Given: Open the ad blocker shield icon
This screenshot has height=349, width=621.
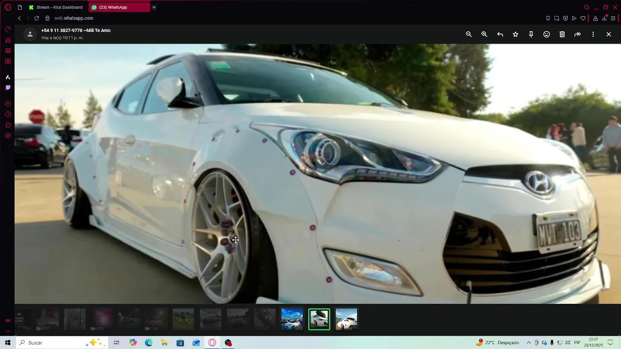Looking at the screenshot, I should 565,18.
